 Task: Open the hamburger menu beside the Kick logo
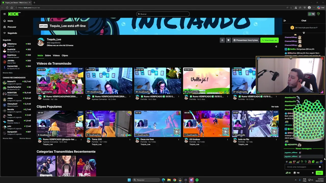pyautogui.click(x=5, y=14)
